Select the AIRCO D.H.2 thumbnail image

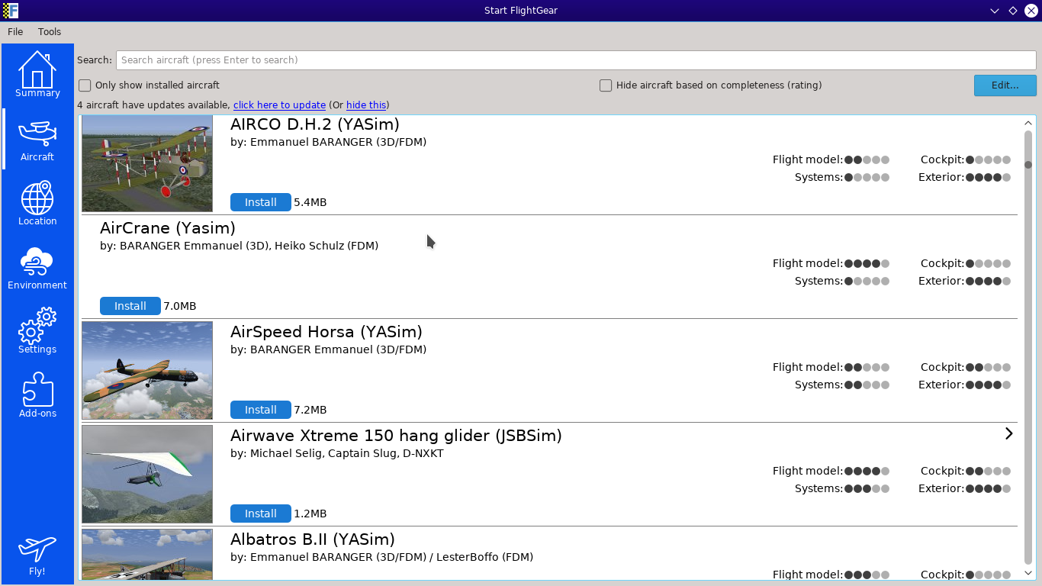147,163
